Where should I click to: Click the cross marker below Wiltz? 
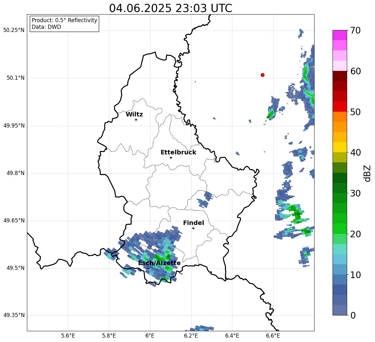click(x=136, y=120)
